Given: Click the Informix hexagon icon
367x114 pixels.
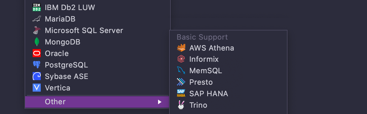Looking at the screenshot, I should (181, 59).
